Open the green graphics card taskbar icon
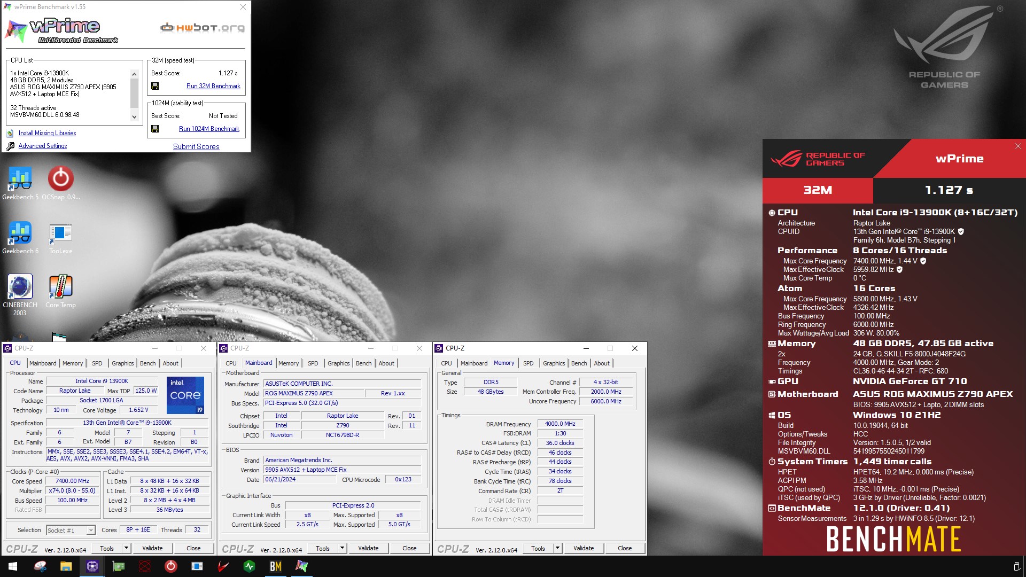 click(x=118, y=566)
